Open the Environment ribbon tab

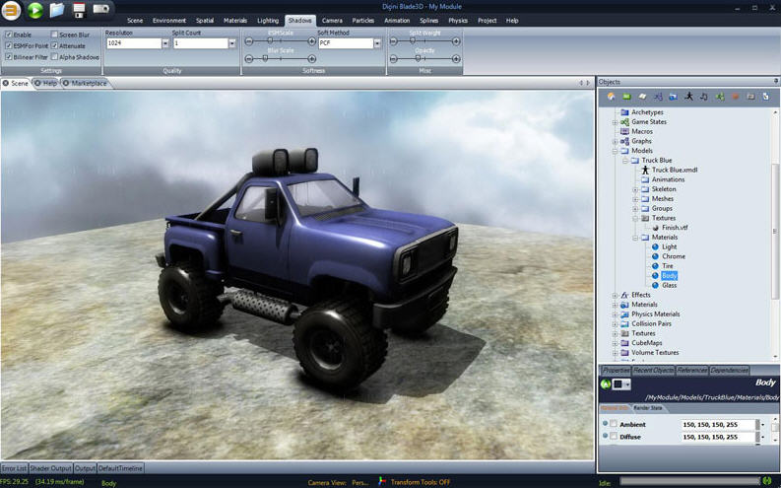click(169, 21)
